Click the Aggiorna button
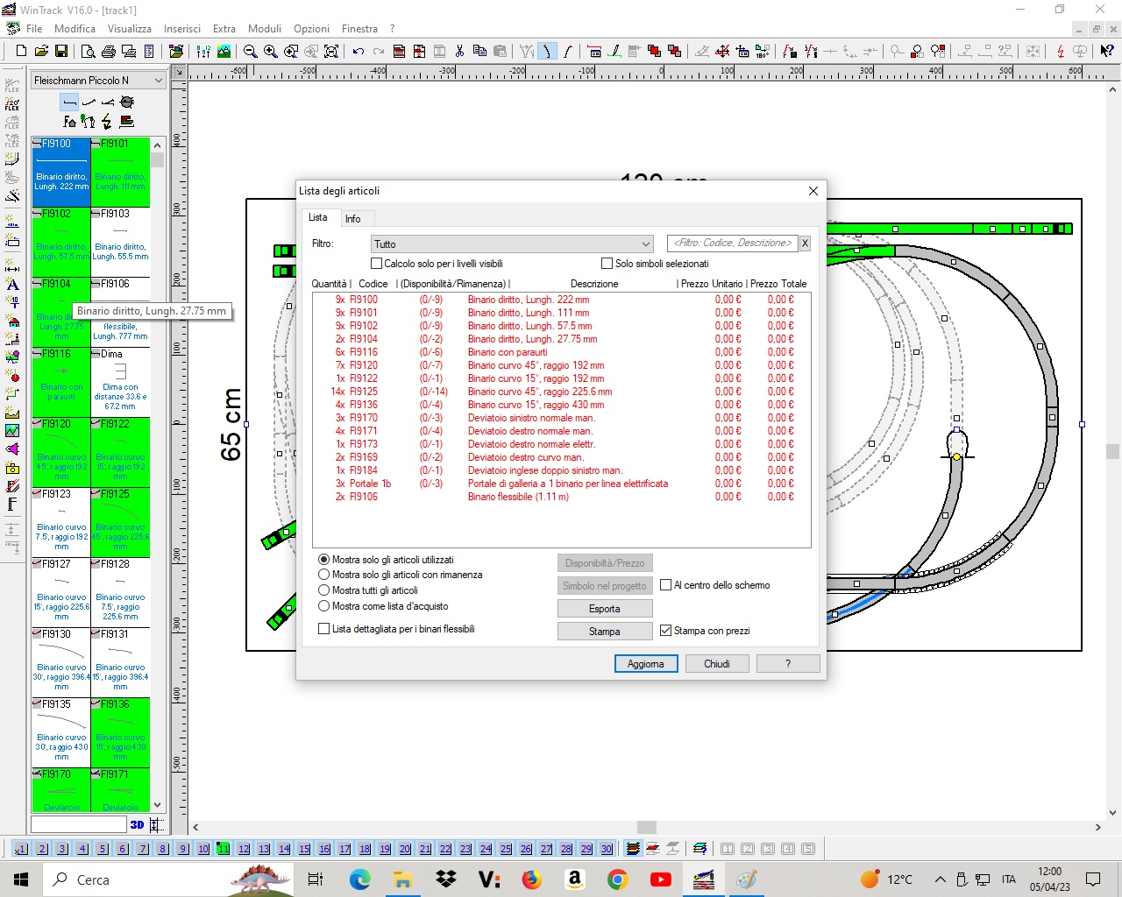 645,664
